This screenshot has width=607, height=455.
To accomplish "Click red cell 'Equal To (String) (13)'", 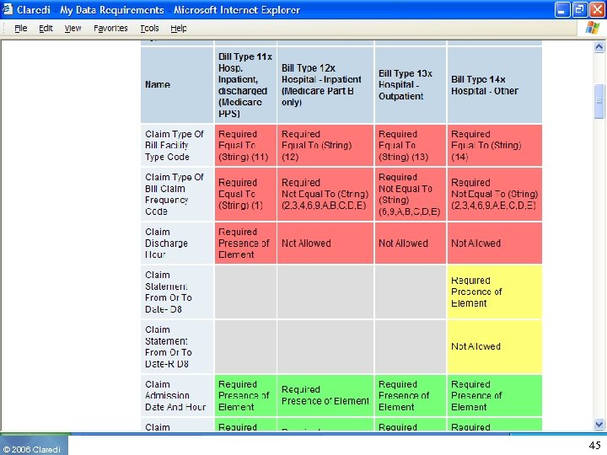I will point(411,146).
